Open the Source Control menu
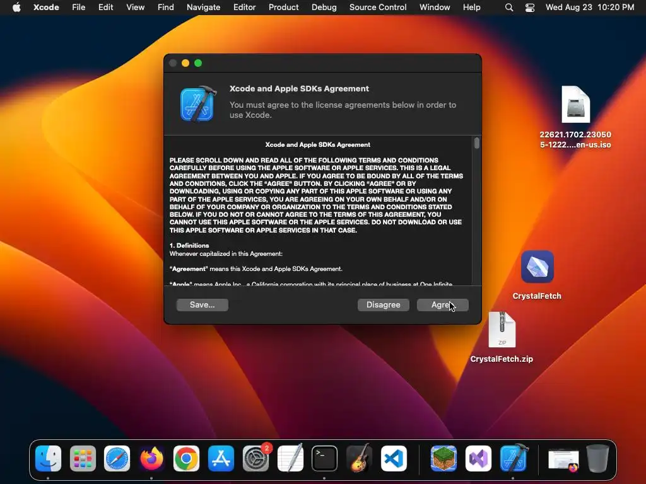 pyautogui.click(x=378, y=7)
